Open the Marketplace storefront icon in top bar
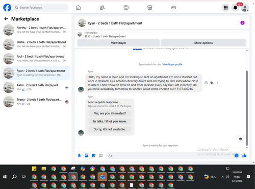255x189 pixels. pos(150,8)
